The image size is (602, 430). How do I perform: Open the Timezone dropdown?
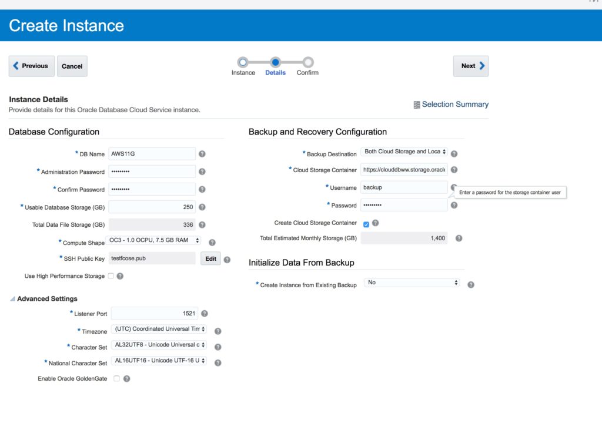[159, 329]
